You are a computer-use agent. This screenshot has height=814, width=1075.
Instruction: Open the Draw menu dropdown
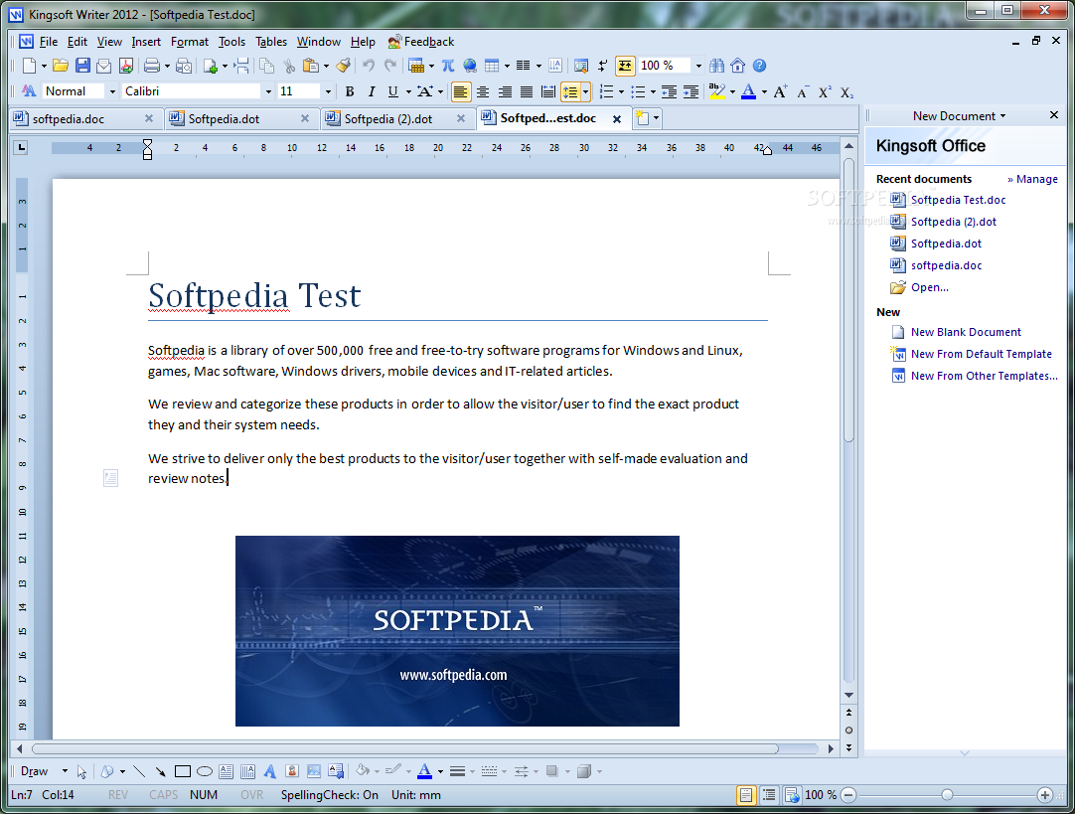click(65, 771)
